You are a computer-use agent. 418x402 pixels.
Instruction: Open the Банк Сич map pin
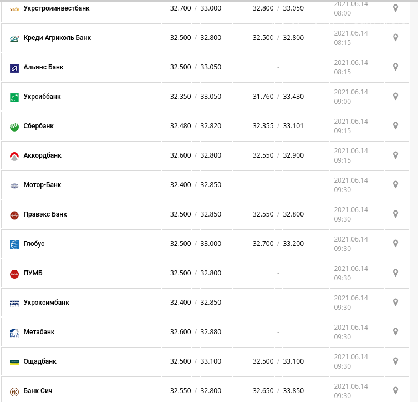[x=395, y=390]
